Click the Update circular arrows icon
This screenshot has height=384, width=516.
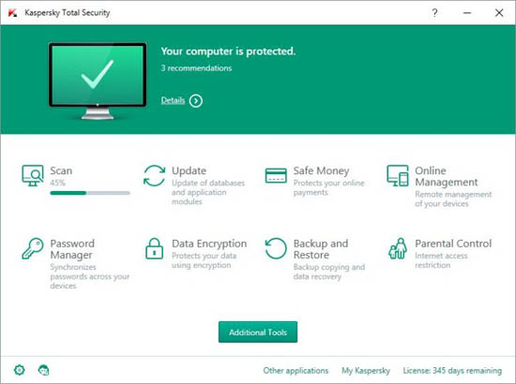(x=154, y=175)
